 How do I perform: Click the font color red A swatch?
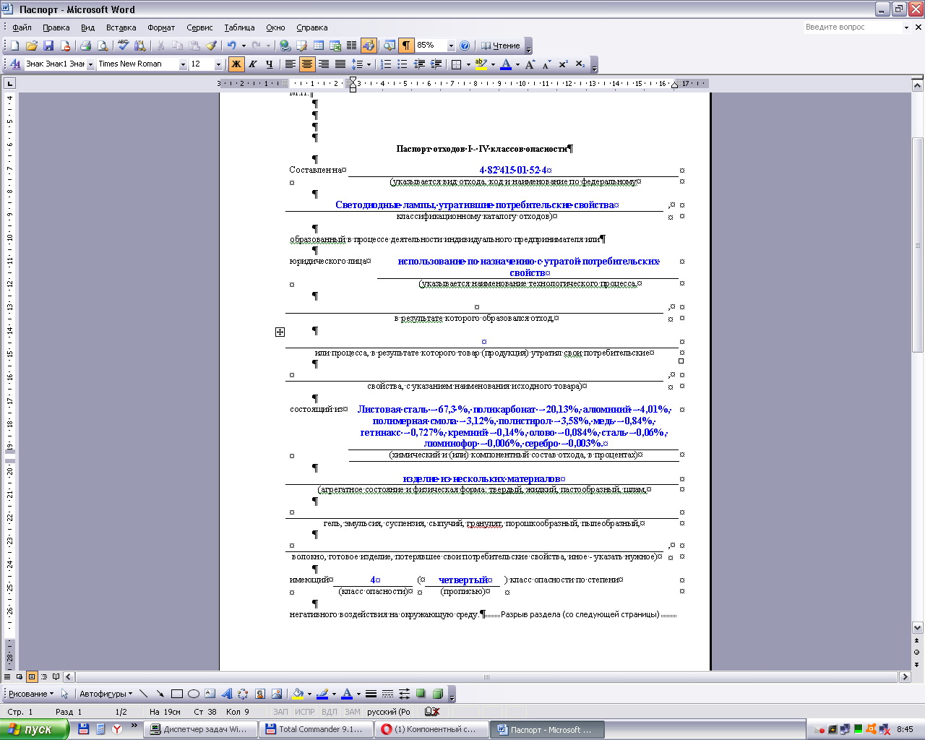pos(506,64)
